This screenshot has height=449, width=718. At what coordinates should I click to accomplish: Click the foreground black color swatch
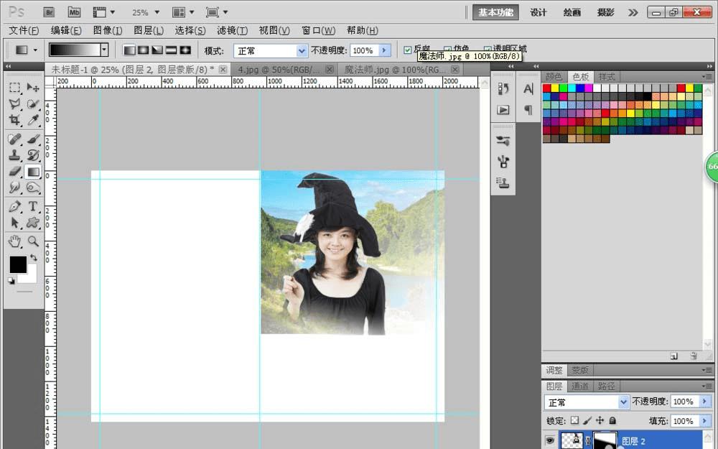(17, 264)
